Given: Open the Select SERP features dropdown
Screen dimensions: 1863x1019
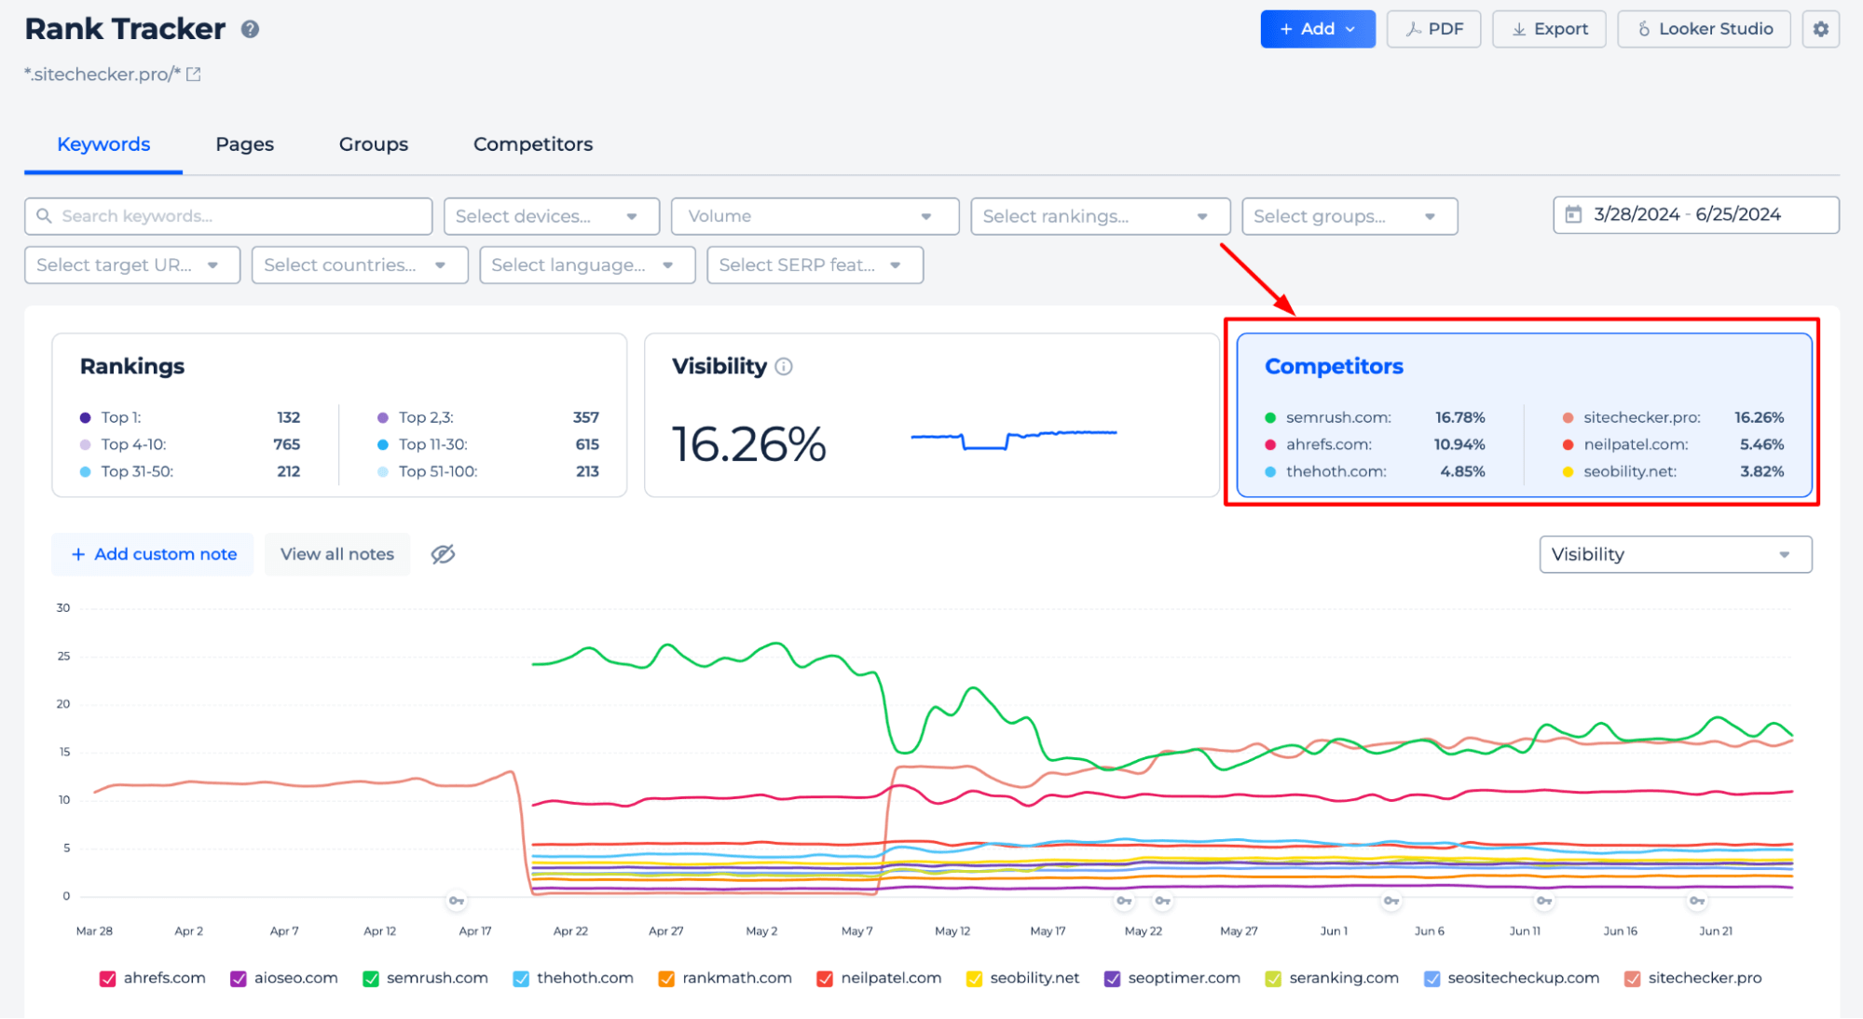Looking at the screenshot, I should 815,265.
